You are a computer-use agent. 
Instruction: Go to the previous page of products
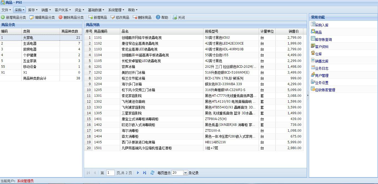95,173
